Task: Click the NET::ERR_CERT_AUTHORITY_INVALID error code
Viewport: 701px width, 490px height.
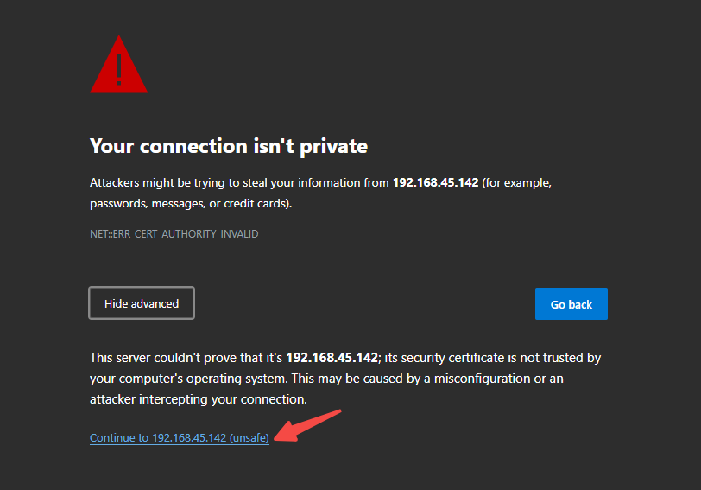Action: point(174,234)
